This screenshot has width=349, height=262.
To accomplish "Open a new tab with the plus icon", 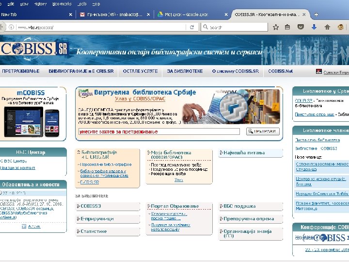I will (316, 15).
